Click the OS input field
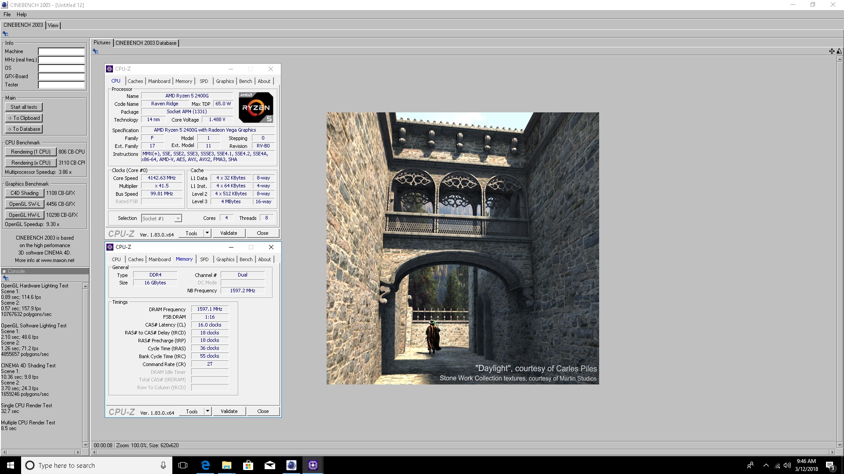844x474 pixels. [61, 68]
